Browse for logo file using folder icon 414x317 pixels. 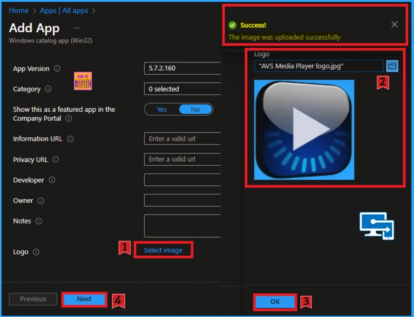pyautogui.click(x=392, y=66)
